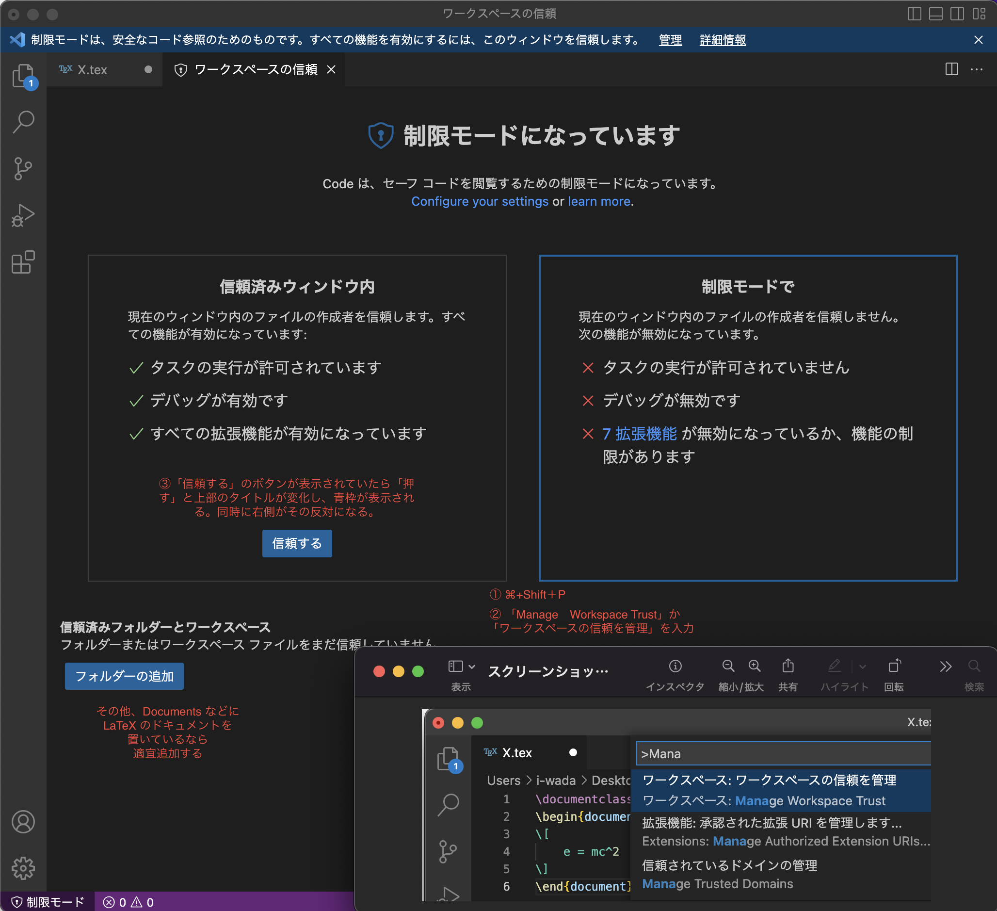Toggle primary sidebar layout icon in title bar
997x911 pixels.
915,14
